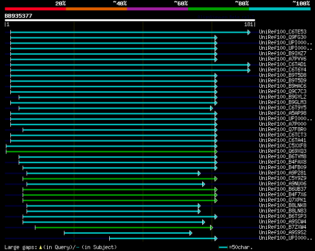Select the UniRef100_B9GLM3 label
The image size is (315, 251).
point(283,103)
